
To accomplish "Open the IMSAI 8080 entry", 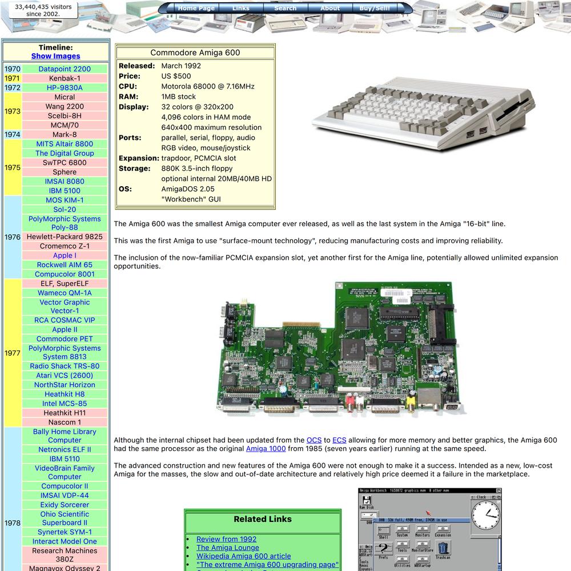I will coord(65,182).
